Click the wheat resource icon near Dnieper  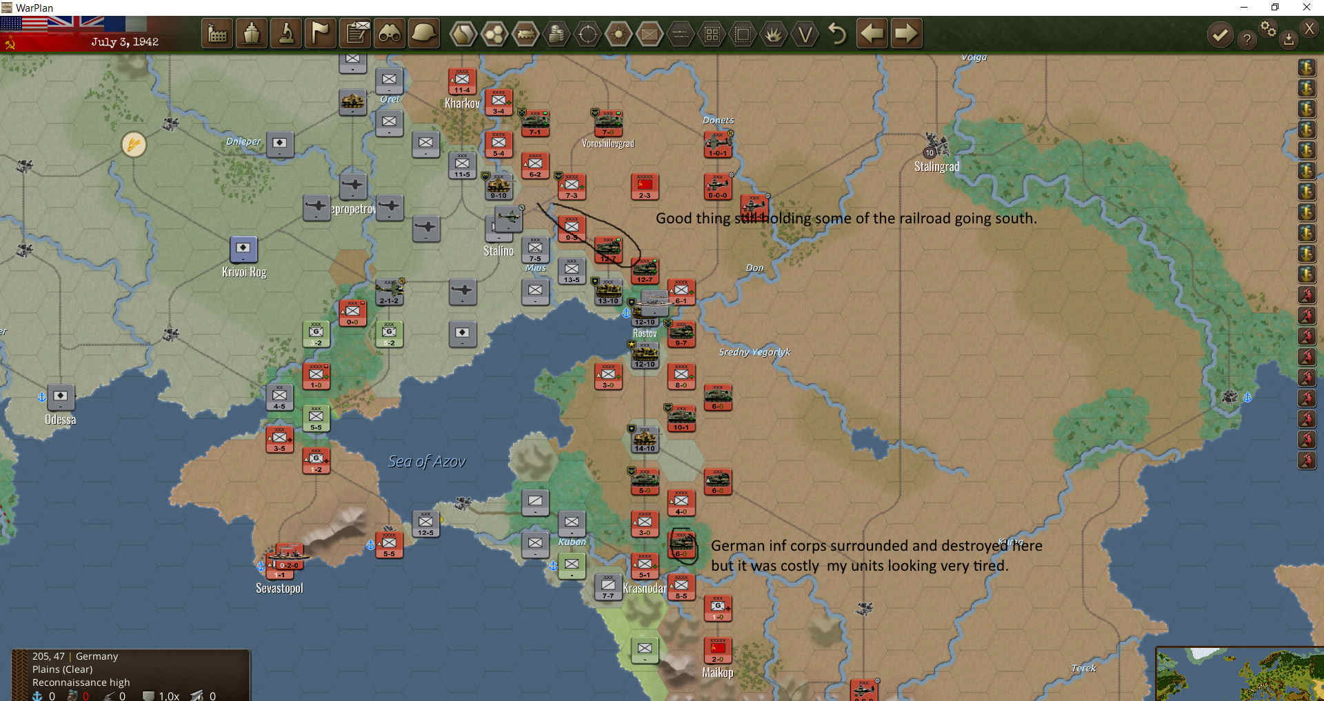point(134,145)
